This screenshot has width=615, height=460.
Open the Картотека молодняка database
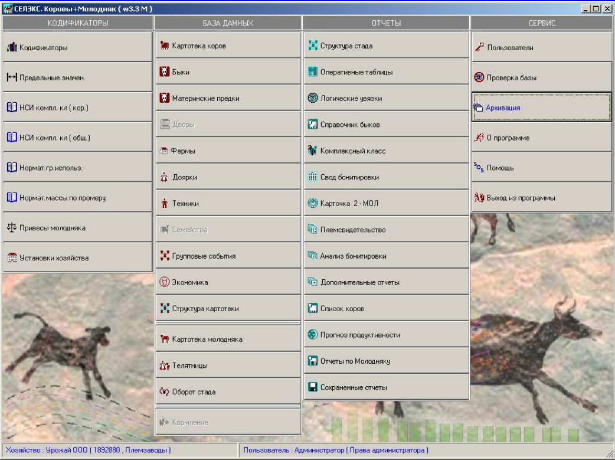click(x=228, y=339)
